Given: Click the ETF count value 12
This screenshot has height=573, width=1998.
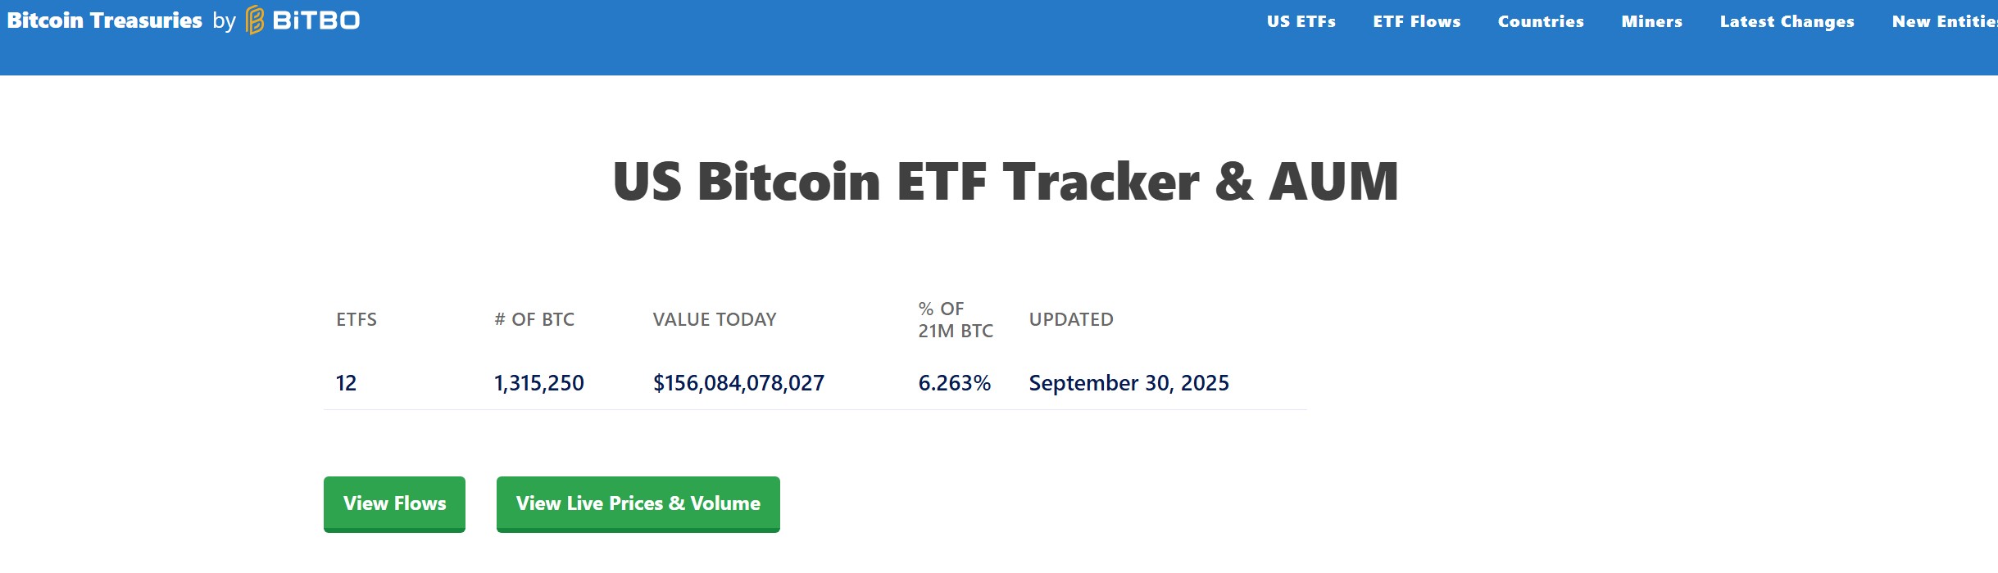Looking at the screenshot, I should tap(346, 382).
